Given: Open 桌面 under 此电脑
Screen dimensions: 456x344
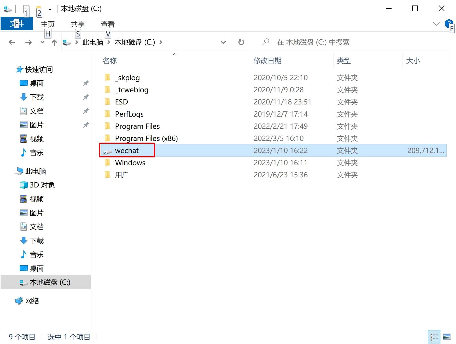Looking at the screenshot, I should click(36, 268).
